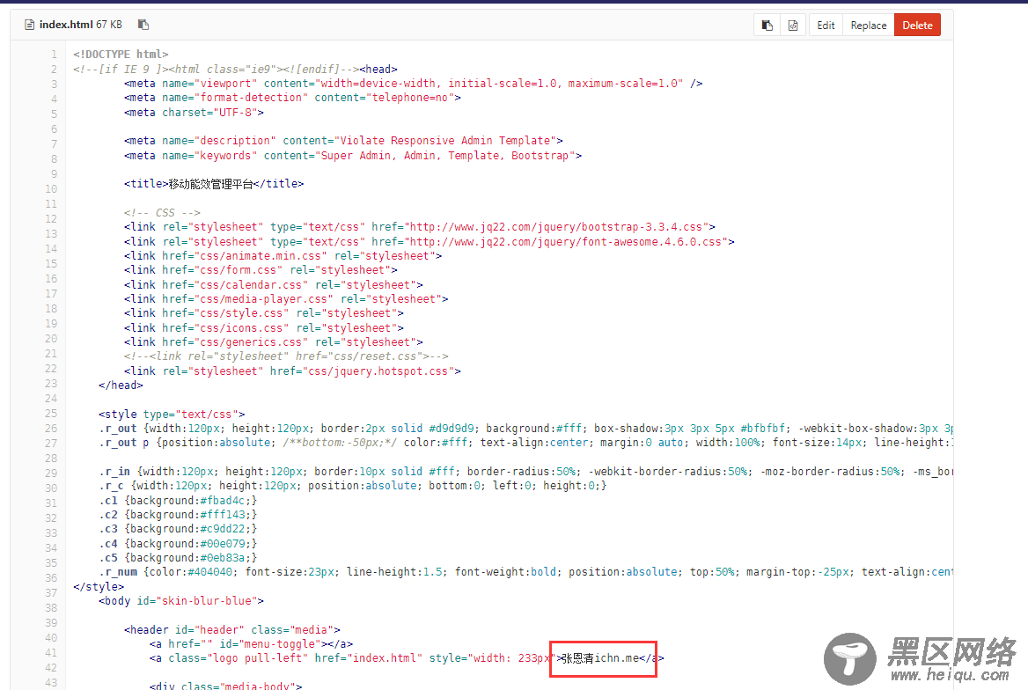Click the 67 KB file size label
Image resolution: width=1028 pixels, height=690 pixels.
coord(109,25)
